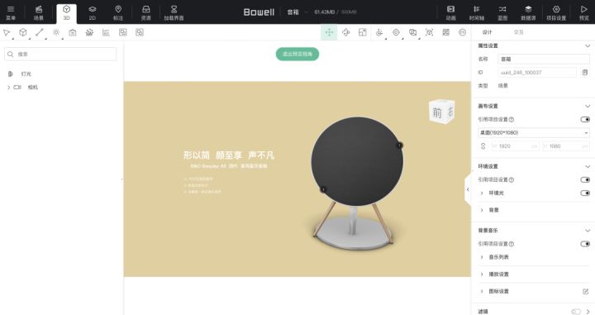The image size is (595, 315).
Task: Click the green exit-preset-view button
Action: [x=297, y=54]
